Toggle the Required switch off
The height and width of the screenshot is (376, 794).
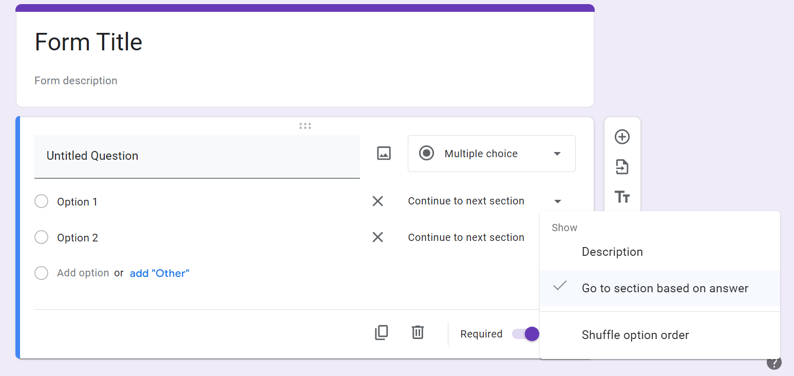coord(526,334)
